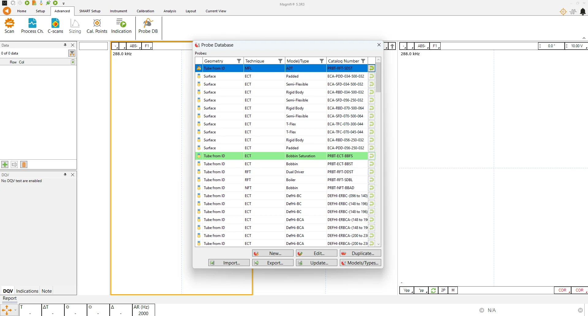Click the probe list scroll-up arrow
Viewport: 588px width, 316px height.
(x=378, y=60)
